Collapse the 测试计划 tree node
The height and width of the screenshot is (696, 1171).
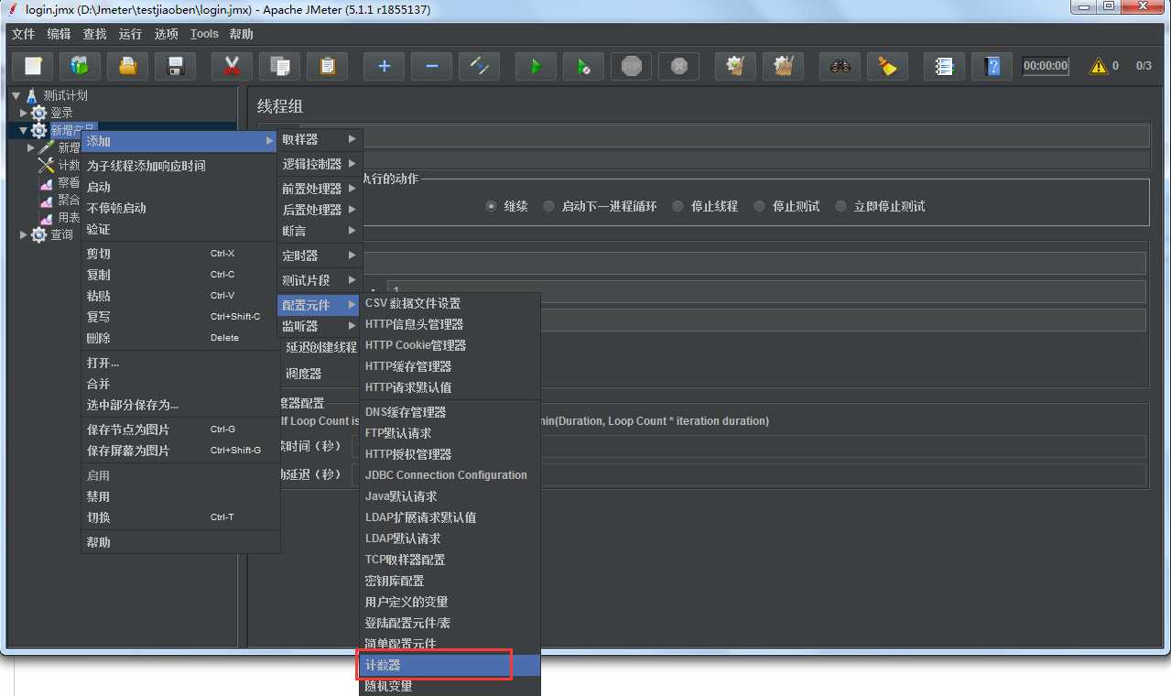click(16, 95)
